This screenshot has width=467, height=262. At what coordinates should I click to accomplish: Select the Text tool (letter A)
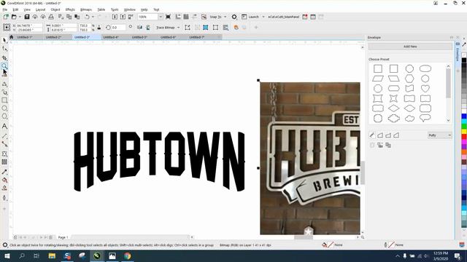click(4, 126)
